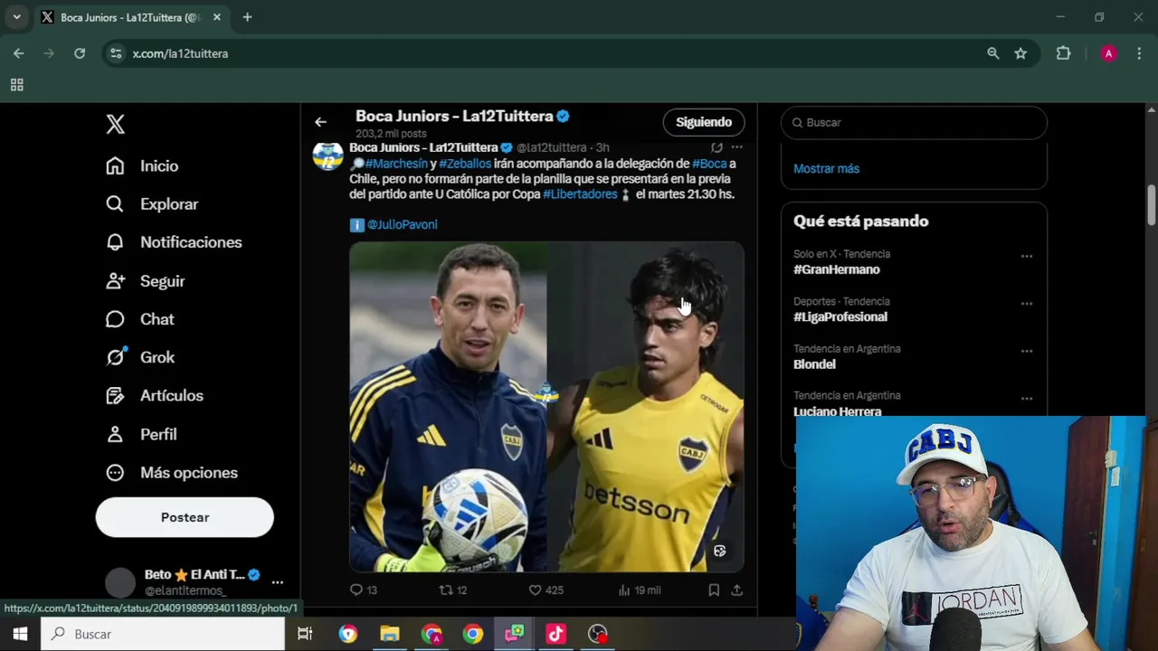Open the Artículos icon
Screen dimensions: 1158x651
115,395
